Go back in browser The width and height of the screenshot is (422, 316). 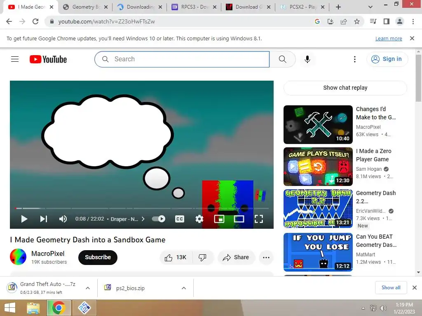[x=9, y=21]
